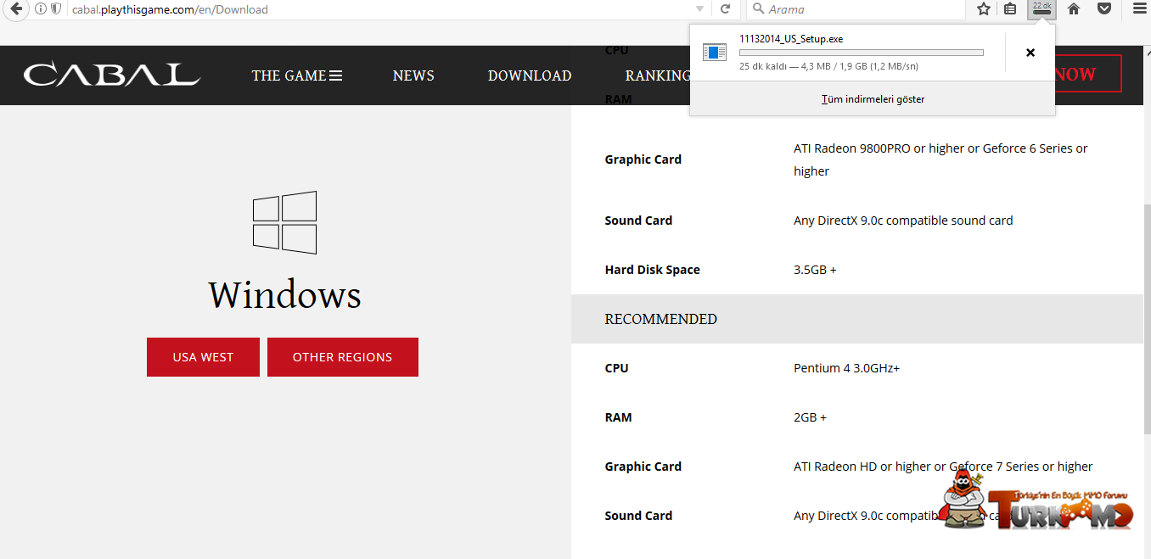The height and width of the screenshot is (559, 1151).
Task: Show bookmarks list icon
Action: click(x=1010, y=9)
